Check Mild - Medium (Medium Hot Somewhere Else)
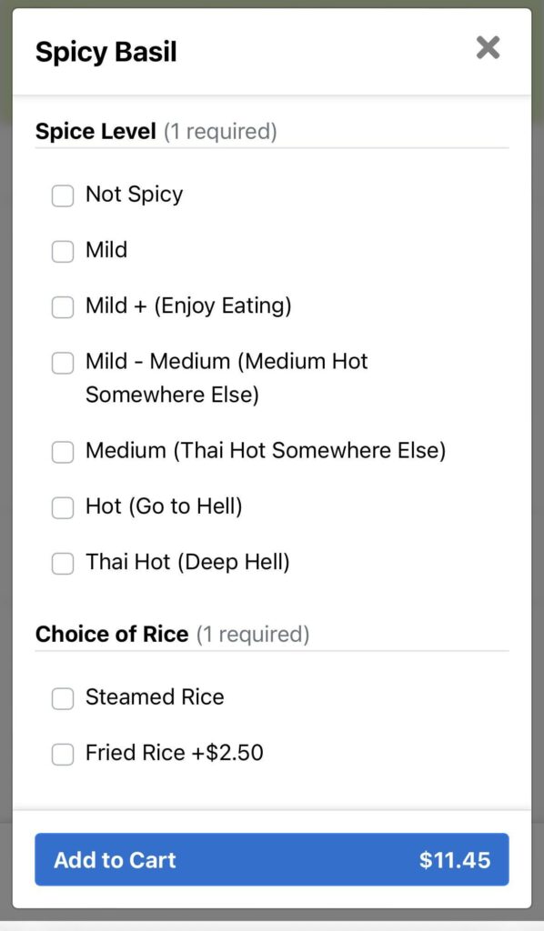Viewport: 544px width, 931px height. coord(63,363)
